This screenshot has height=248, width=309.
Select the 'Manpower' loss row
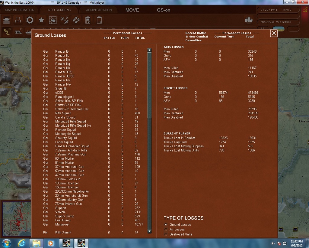(x=93, y=224)
